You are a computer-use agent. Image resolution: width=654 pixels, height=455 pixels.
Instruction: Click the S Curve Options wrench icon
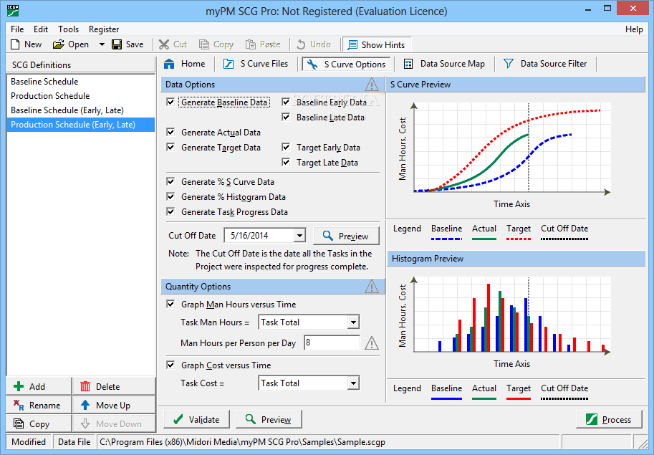[312, 64]
